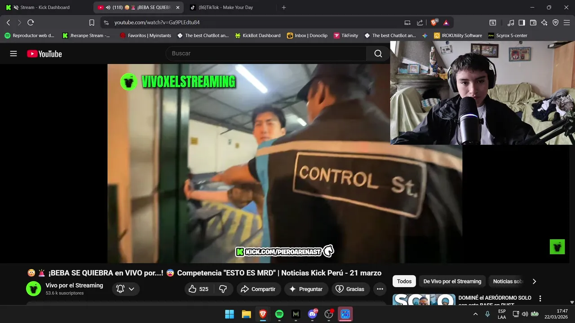
Task: View site information icon in address bar
Action: (x=106, y=22)
